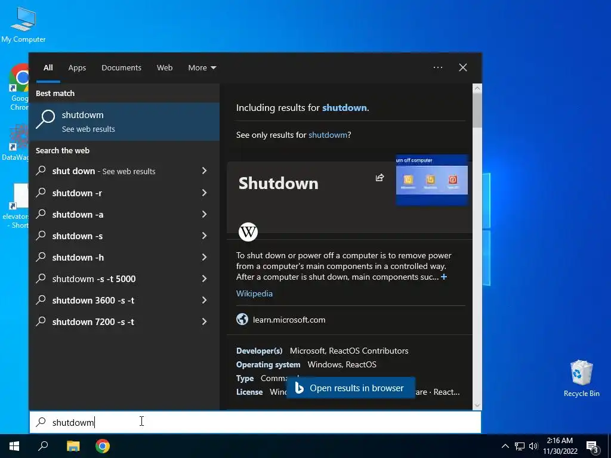Open volume control tray icon
This screenshot has width=611, height=458.
533,446
